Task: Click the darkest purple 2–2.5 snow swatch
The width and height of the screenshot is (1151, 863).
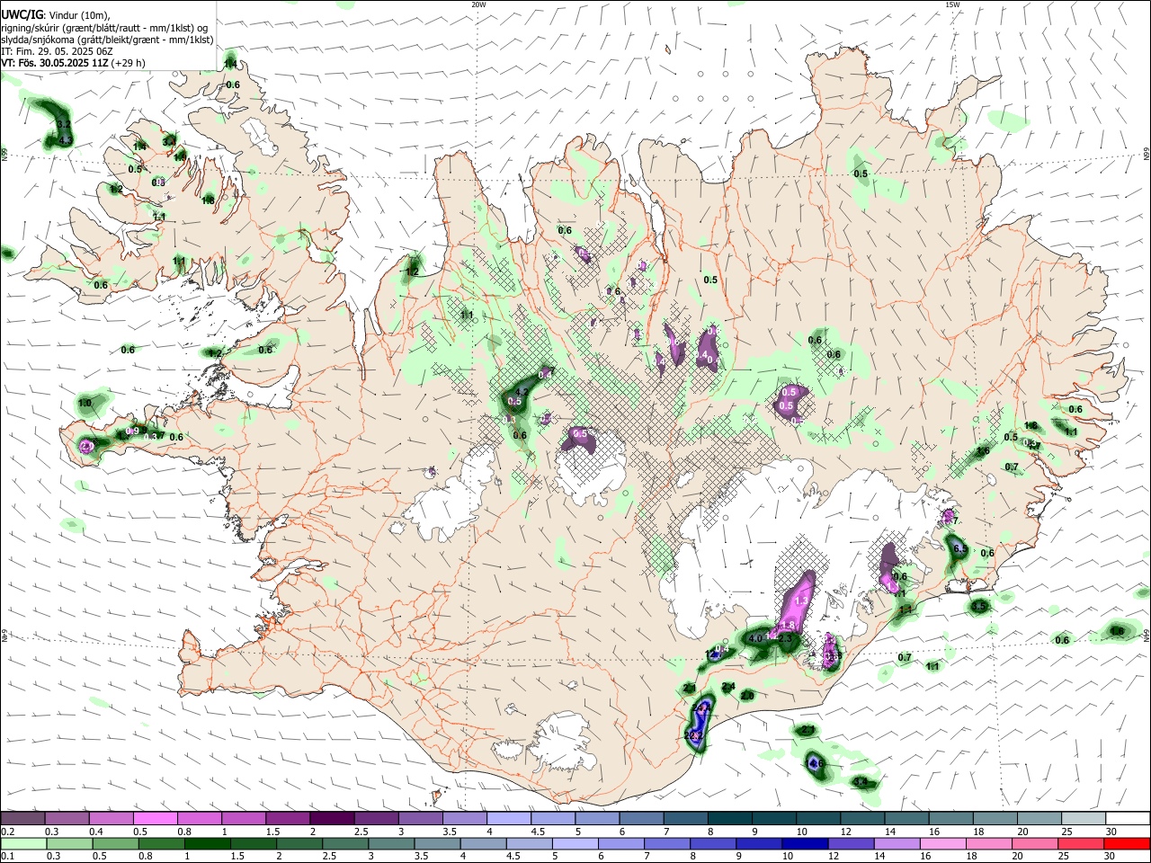Action: (x=331, y=819)
